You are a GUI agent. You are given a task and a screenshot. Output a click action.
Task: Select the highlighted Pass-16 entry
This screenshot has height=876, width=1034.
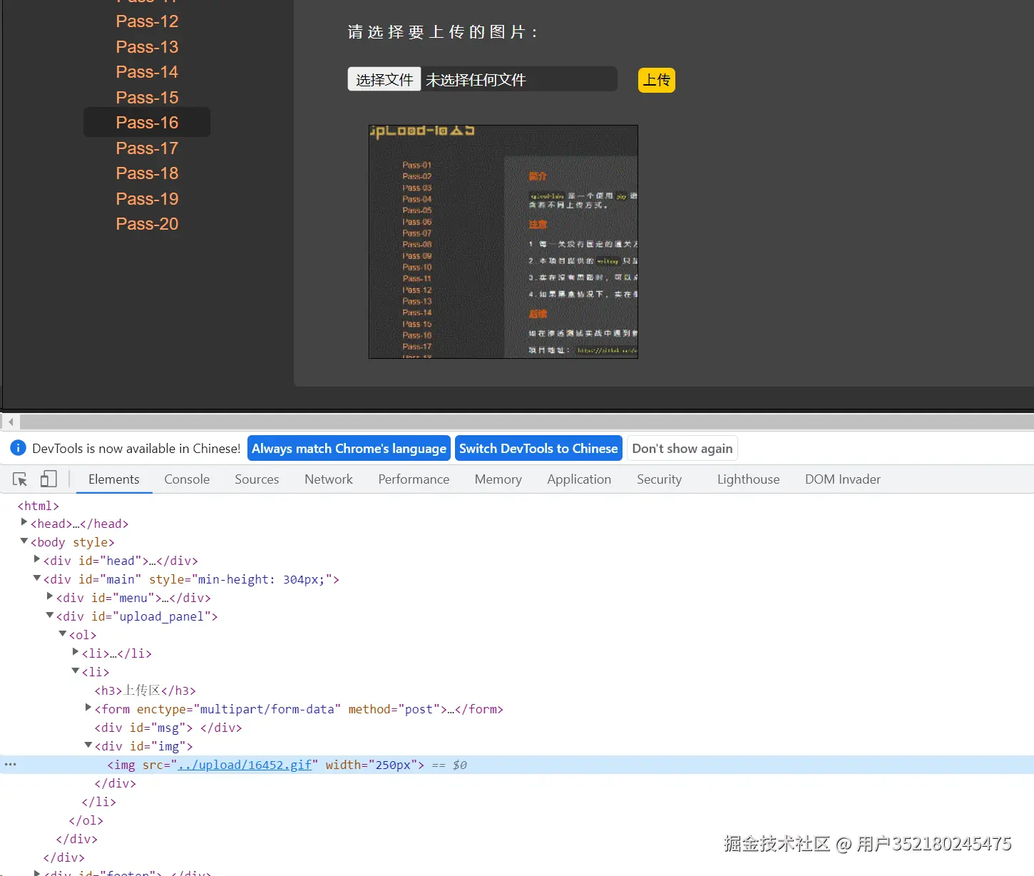coord(147,122)
